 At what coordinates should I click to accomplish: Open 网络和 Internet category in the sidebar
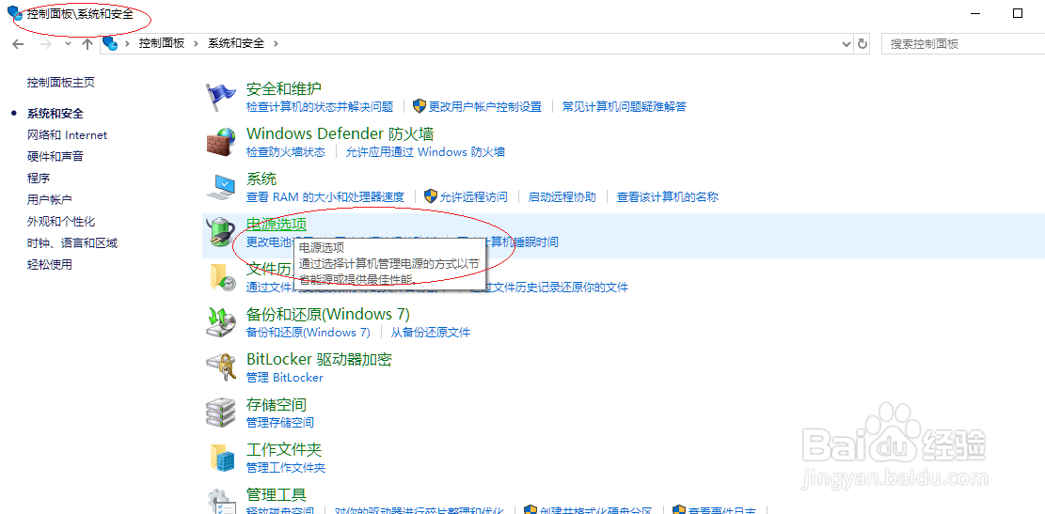68,135
